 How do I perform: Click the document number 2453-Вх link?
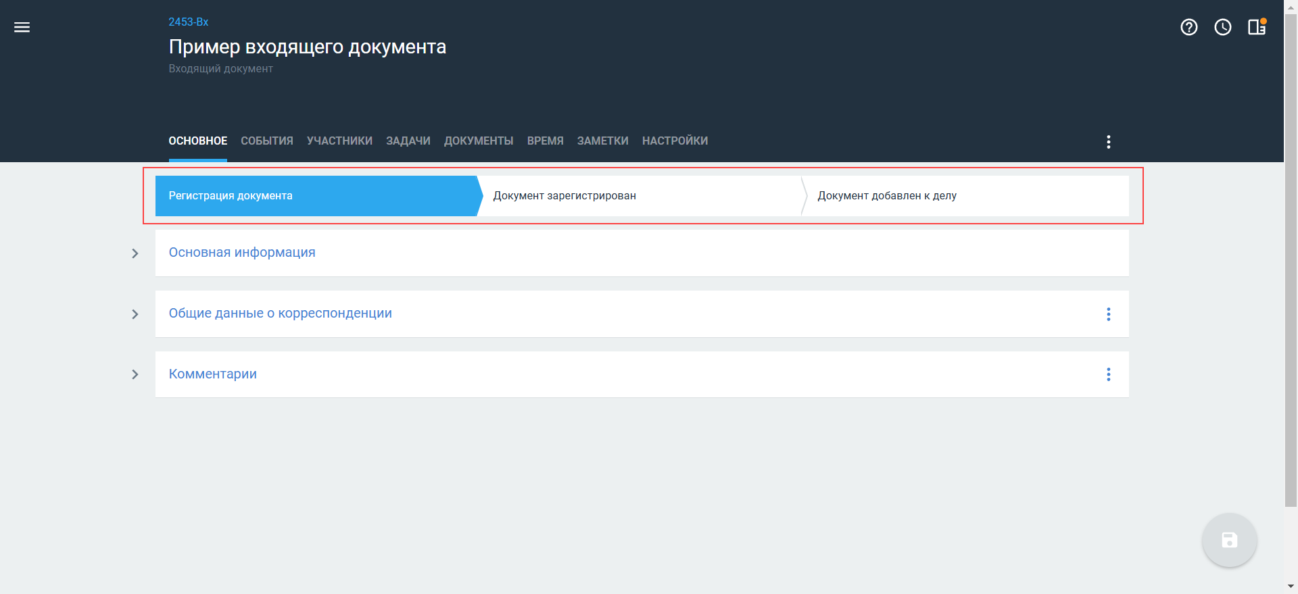pyautogui.click(x=189, y=22)
